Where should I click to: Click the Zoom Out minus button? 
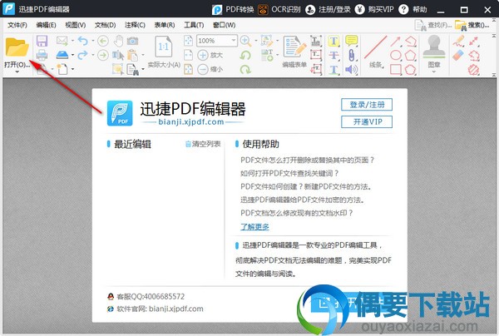(x=203, y=69)
